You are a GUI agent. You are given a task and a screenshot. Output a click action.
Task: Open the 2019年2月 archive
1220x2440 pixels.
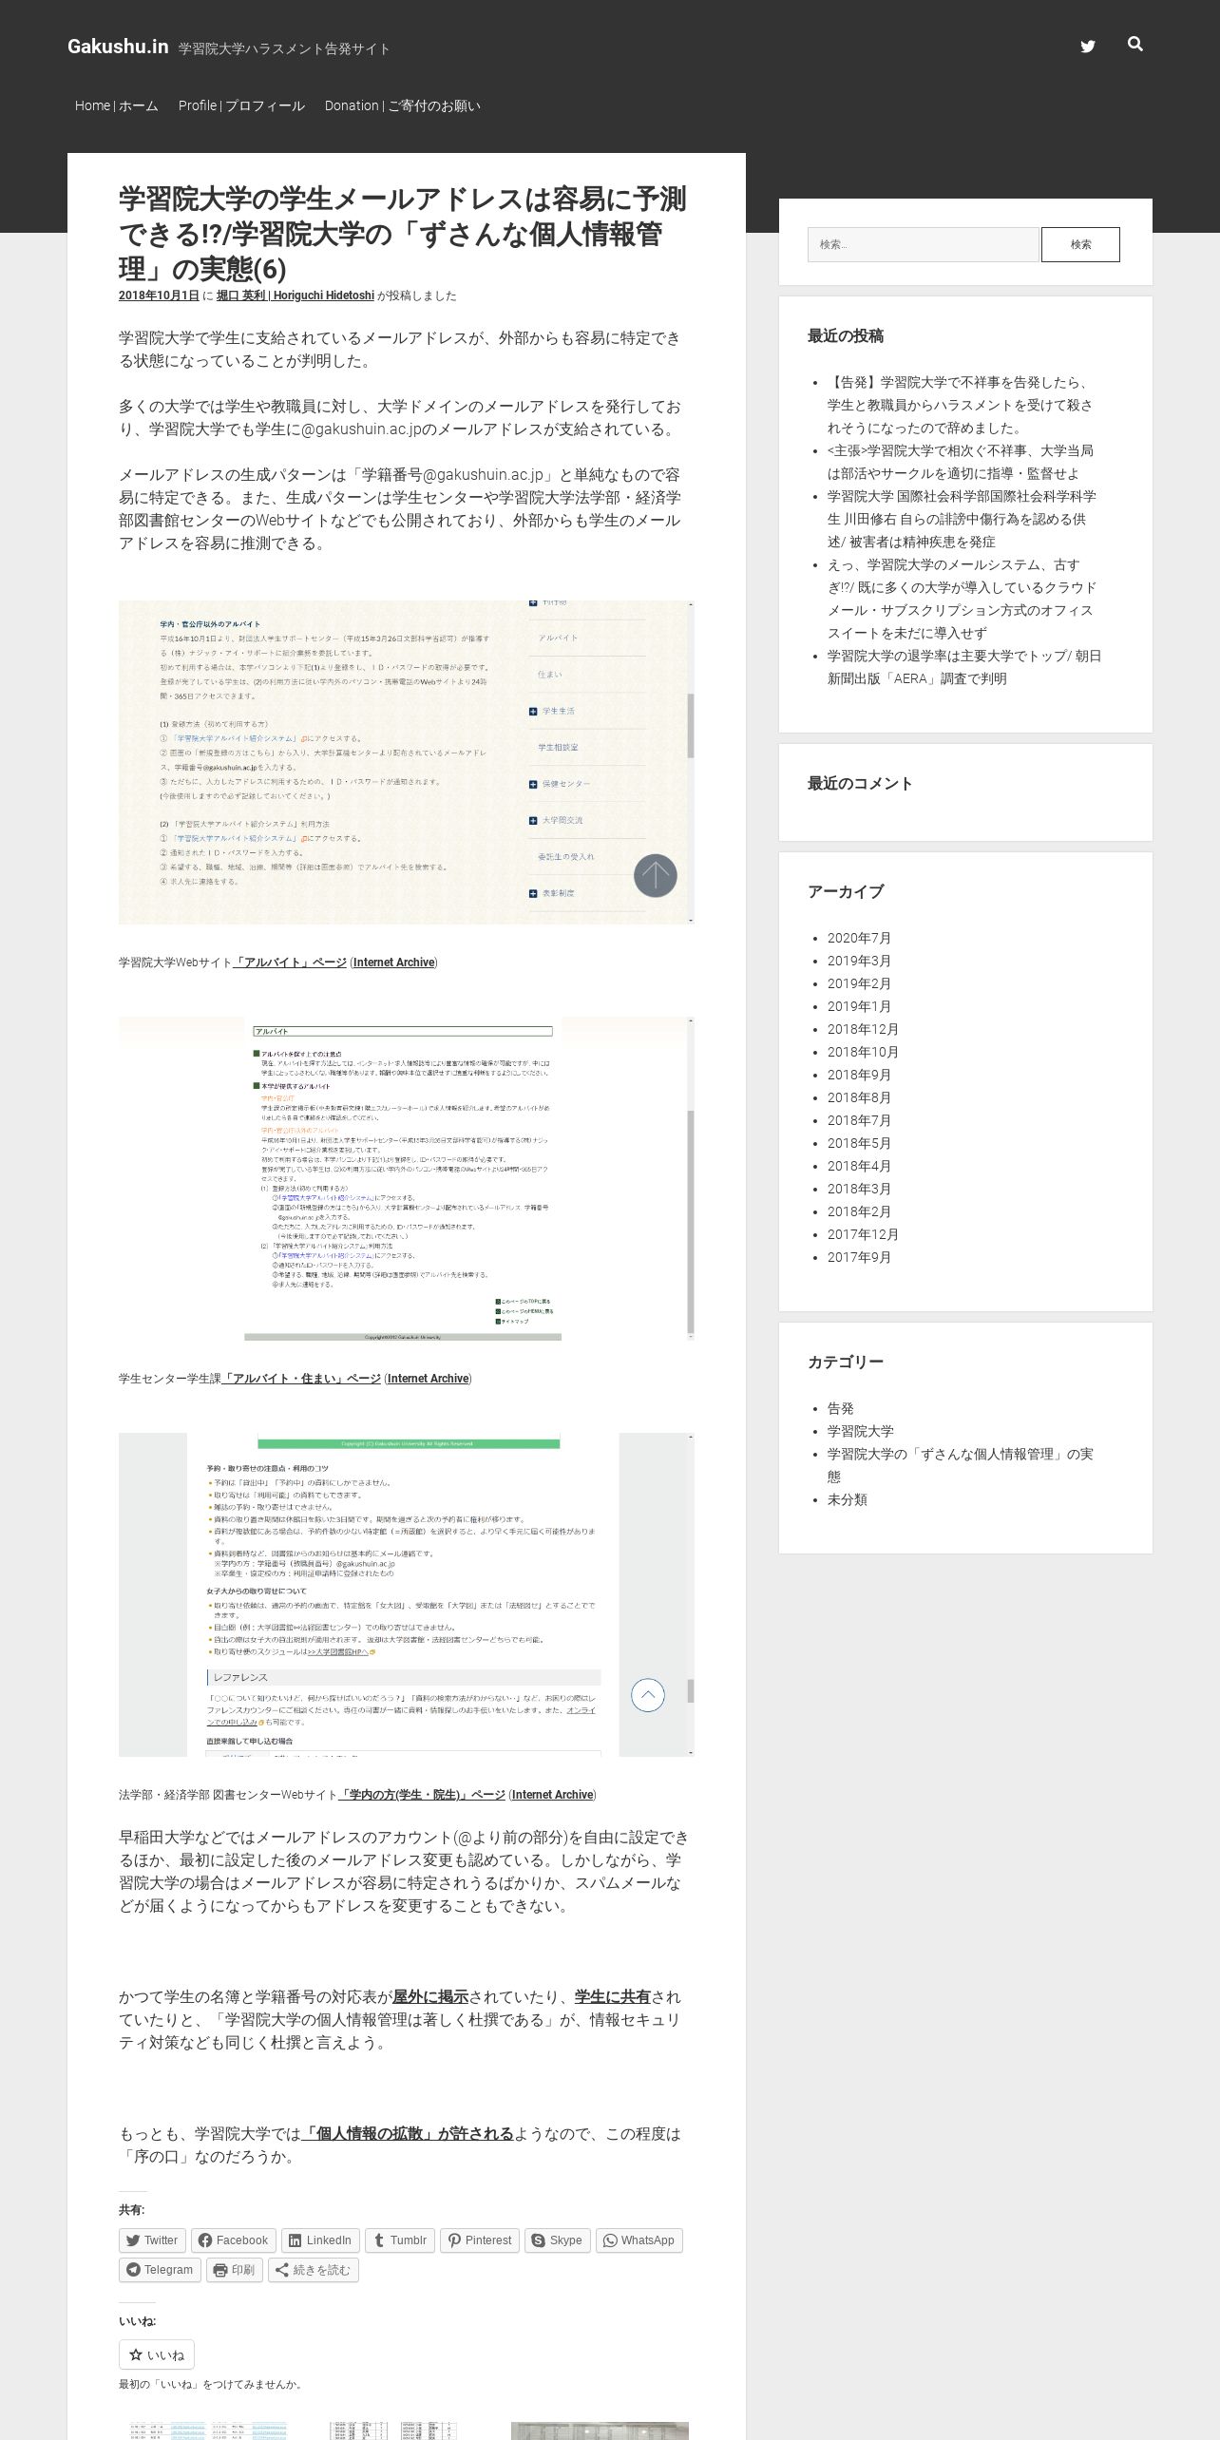click(859, 983)
